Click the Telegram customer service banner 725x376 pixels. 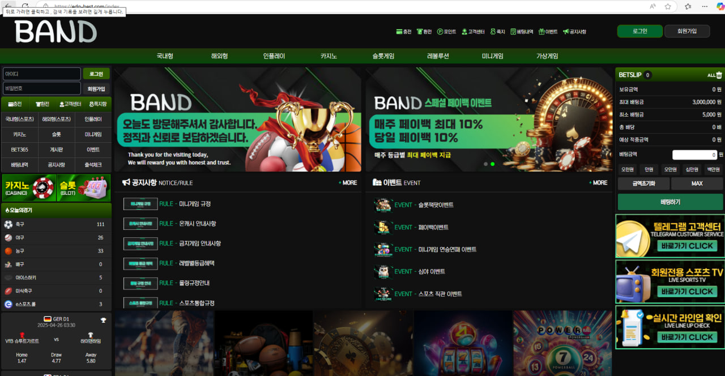point(670,236)
